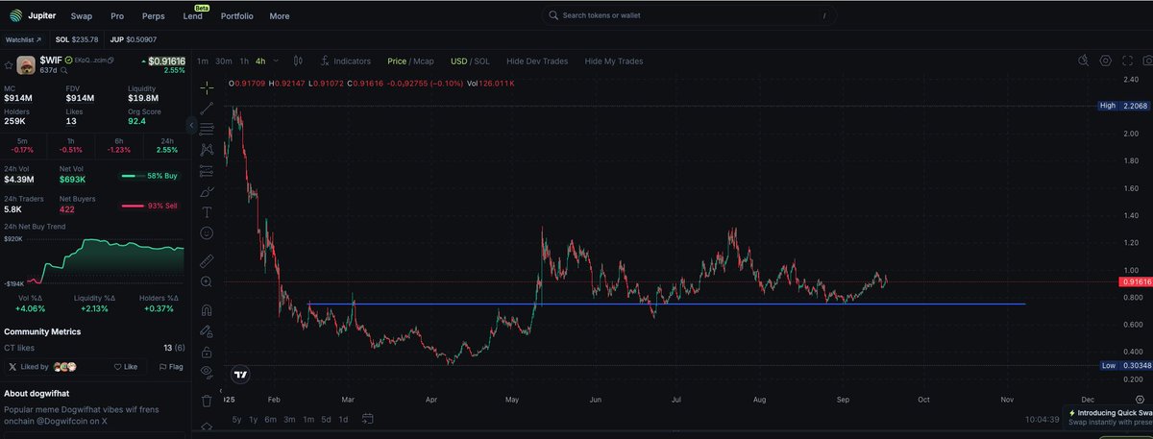The width and height of the screenshot is (1153, 439).
Task: Select SOL $235.78 watchlist ticker
Action: [79, 39]
